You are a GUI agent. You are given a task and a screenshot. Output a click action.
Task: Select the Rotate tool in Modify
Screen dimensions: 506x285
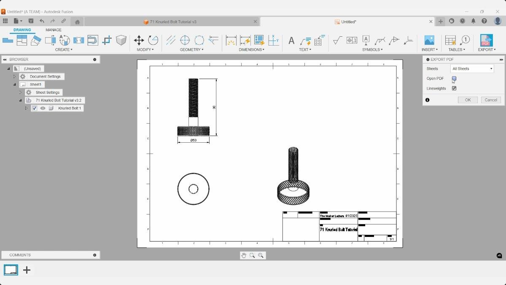pos(153,41)
